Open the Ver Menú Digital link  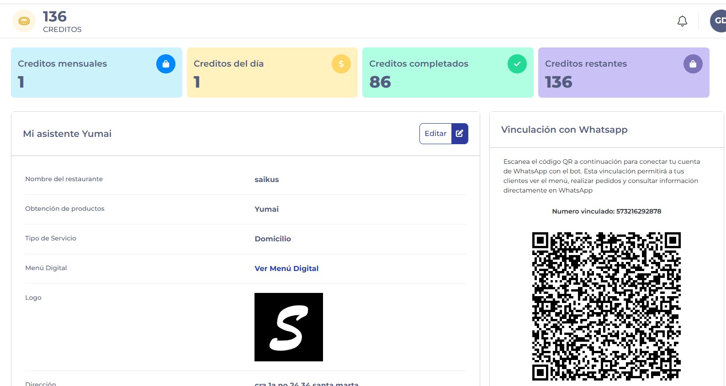tap(286, 269)
